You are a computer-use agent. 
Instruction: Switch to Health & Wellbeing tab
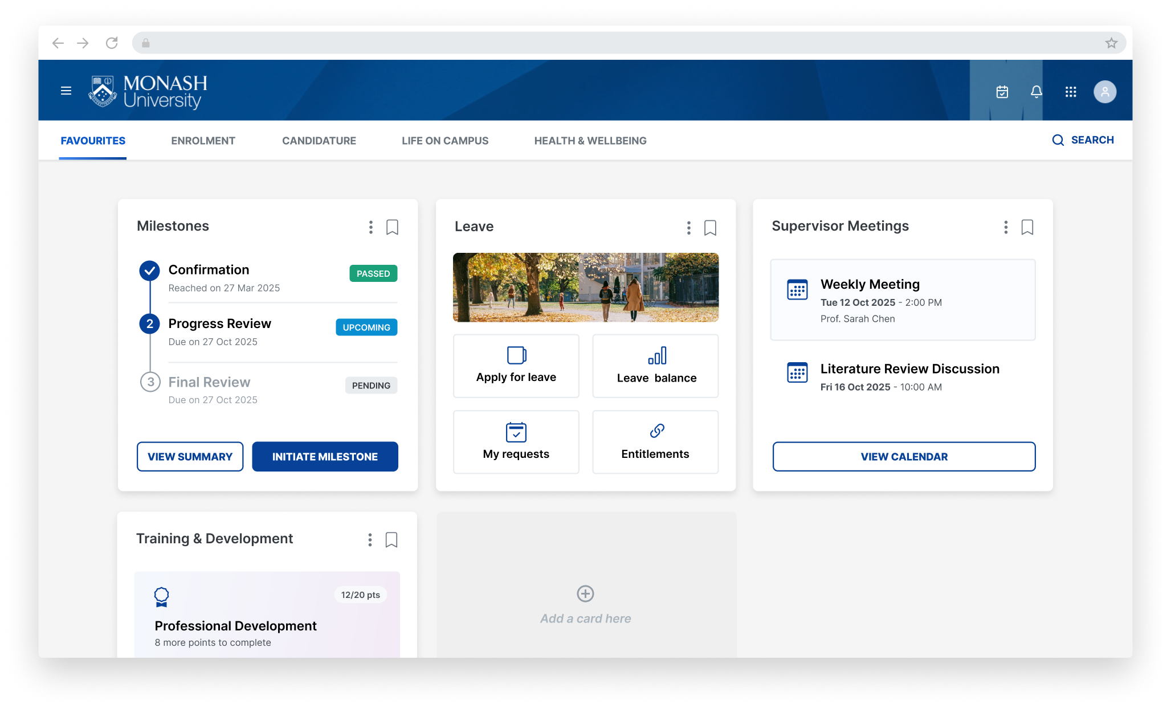[x=590, y=141]
